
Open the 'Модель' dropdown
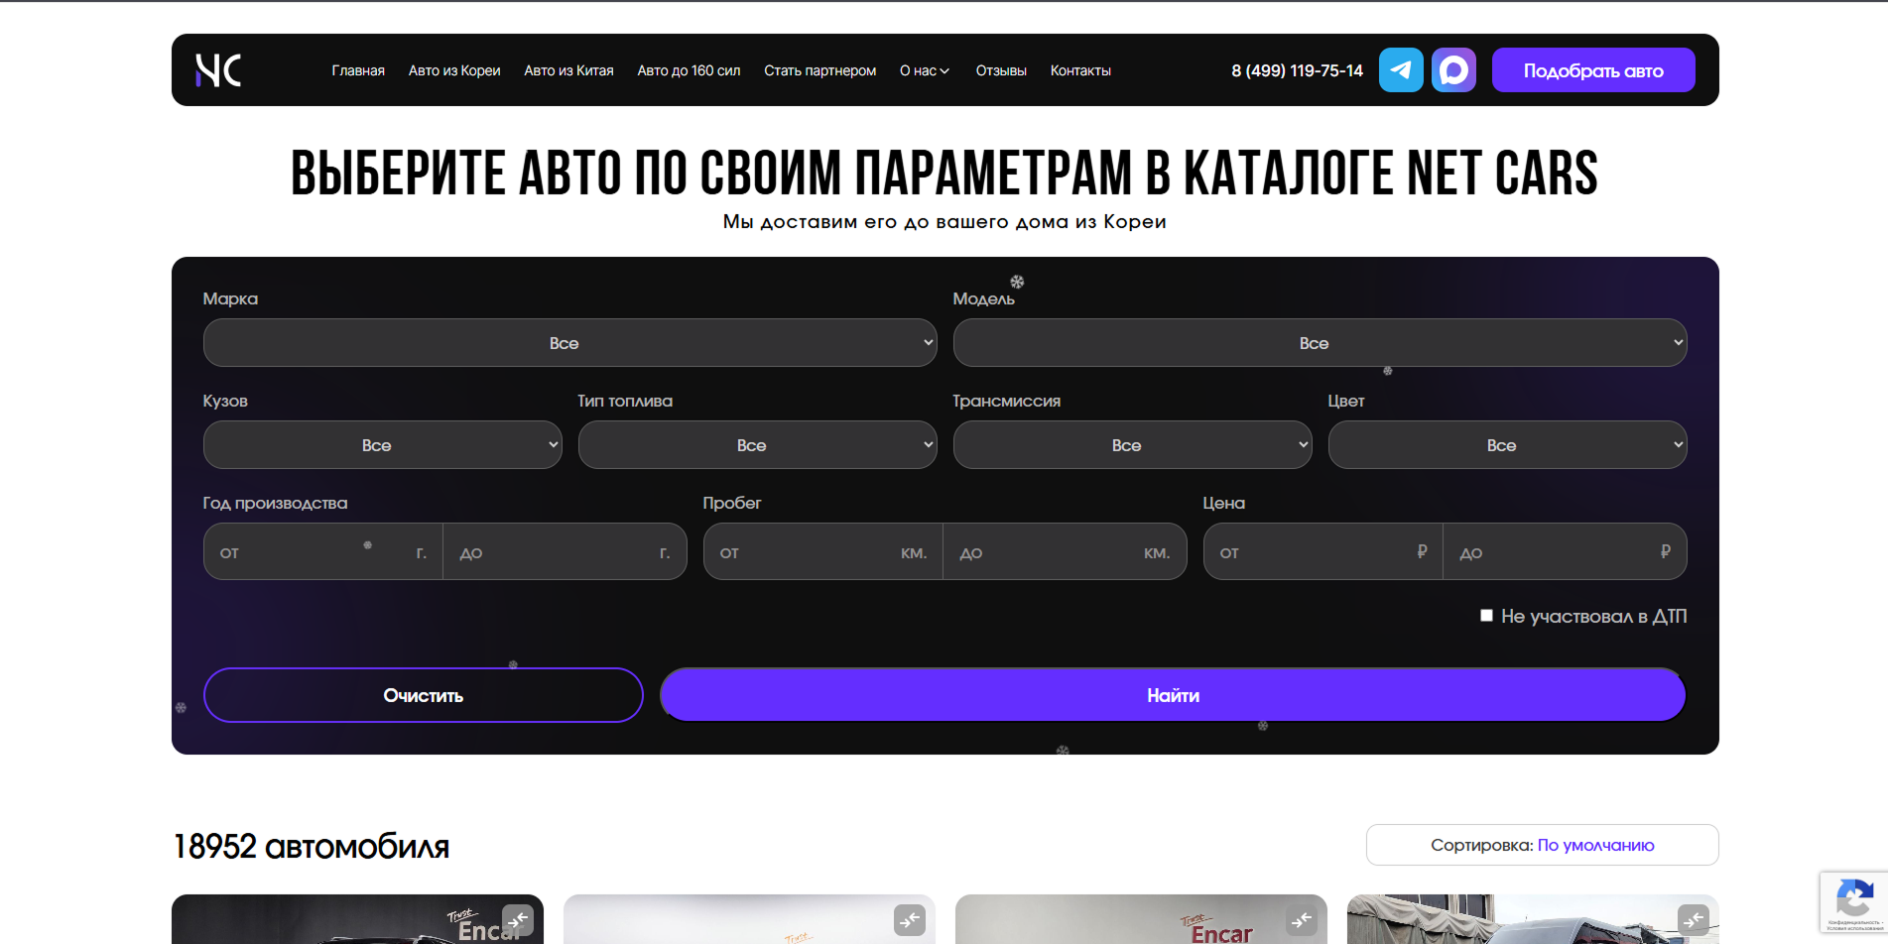click(x=1318, y=342)
